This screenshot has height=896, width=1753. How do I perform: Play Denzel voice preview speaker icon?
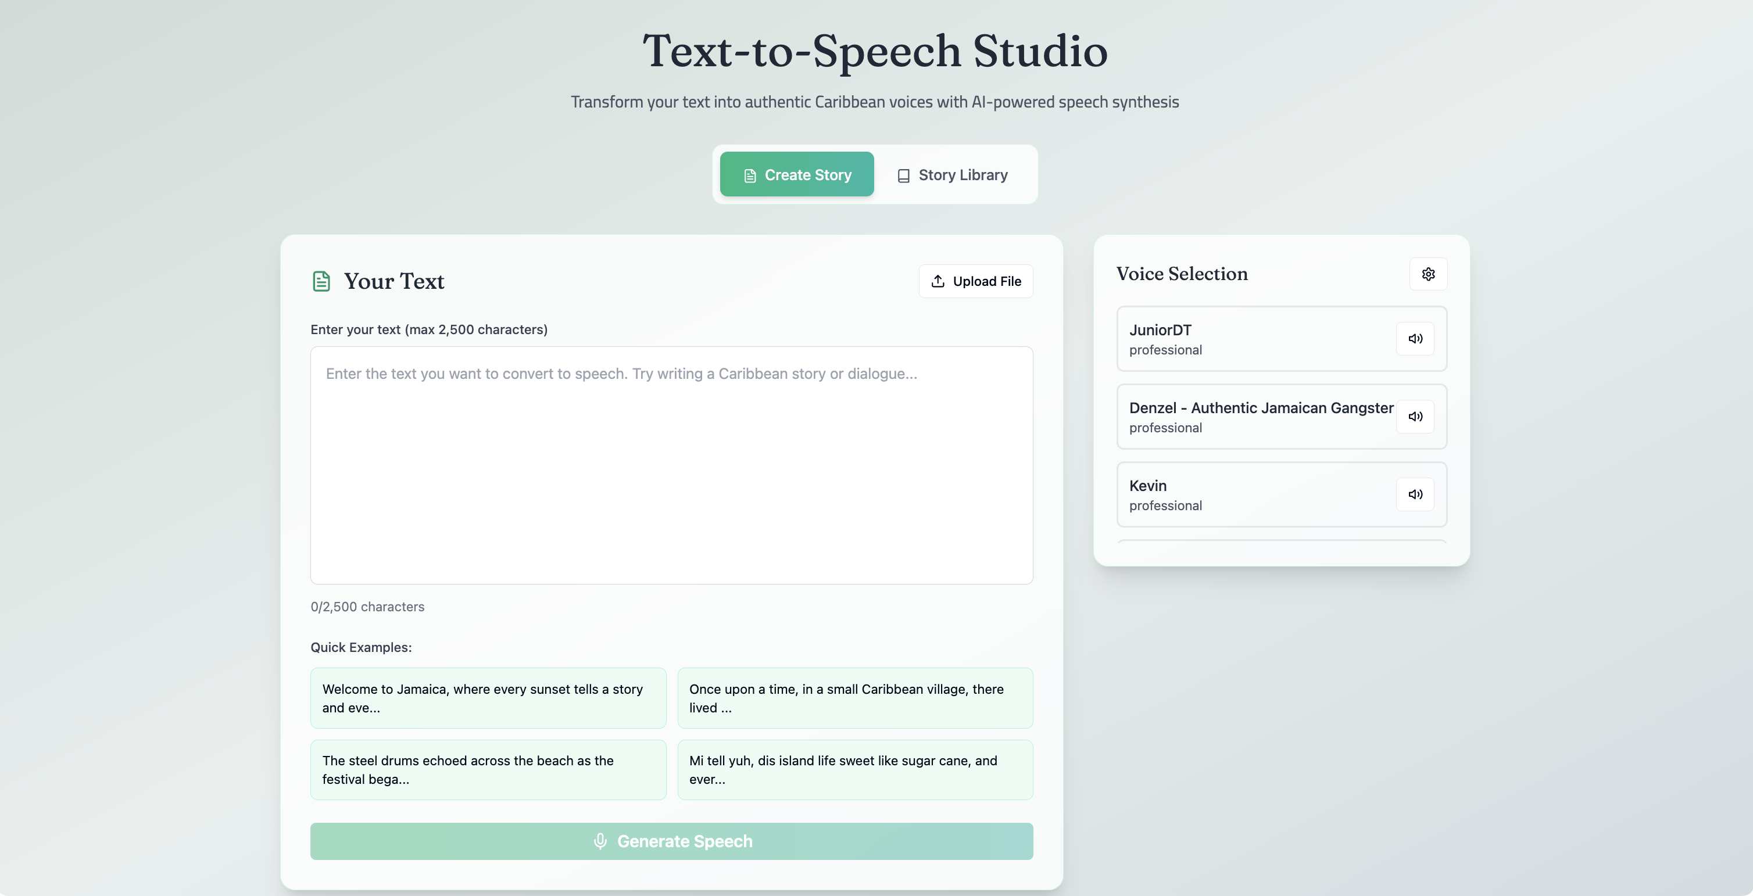point(1415,417)
